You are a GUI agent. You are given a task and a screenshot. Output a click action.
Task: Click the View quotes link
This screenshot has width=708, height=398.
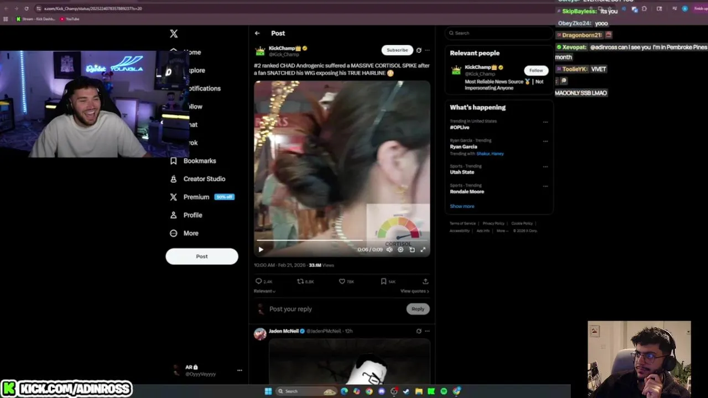coord(415,291)
